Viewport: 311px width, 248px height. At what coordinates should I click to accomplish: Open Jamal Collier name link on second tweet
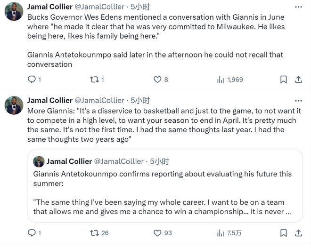[x=50, y=100]
